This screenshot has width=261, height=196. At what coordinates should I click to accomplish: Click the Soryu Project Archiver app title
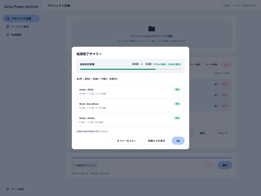(21, 7)
